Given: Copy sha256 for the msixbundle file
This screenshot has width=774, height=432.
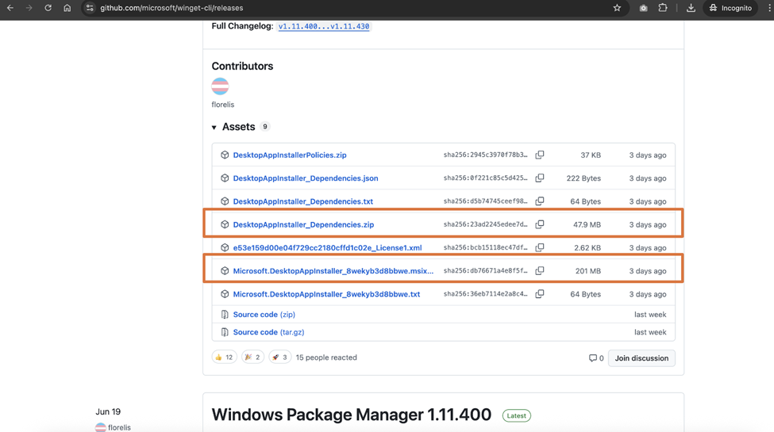Looking at the screenshot, I should tap(540, 271).
